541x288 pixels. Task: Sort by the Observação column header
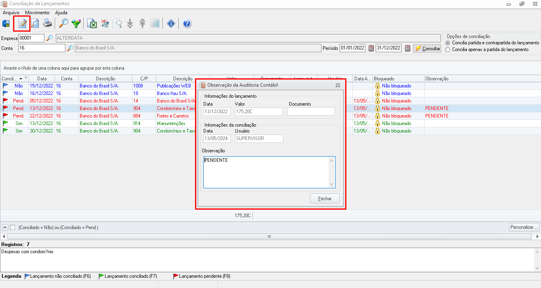(482, 79)
